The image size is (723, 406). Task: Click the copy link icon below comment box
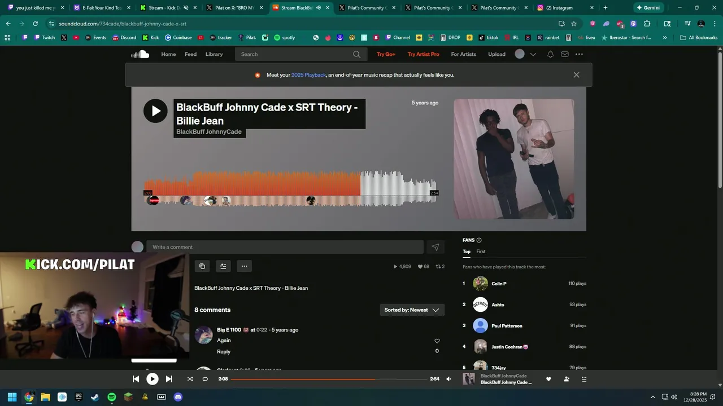(202, 266)
